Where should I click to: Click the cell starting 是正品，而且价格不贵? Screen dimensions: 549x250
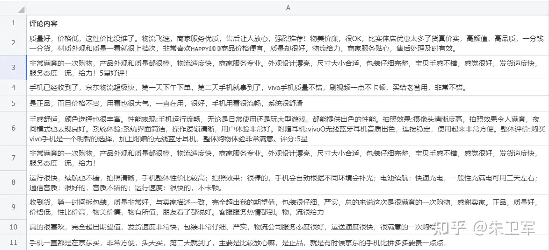288,104
